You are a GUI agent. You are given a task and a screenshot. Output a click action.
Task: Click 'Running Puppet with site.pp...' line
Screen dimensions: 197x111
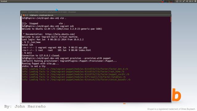click(x=40, y=64)
